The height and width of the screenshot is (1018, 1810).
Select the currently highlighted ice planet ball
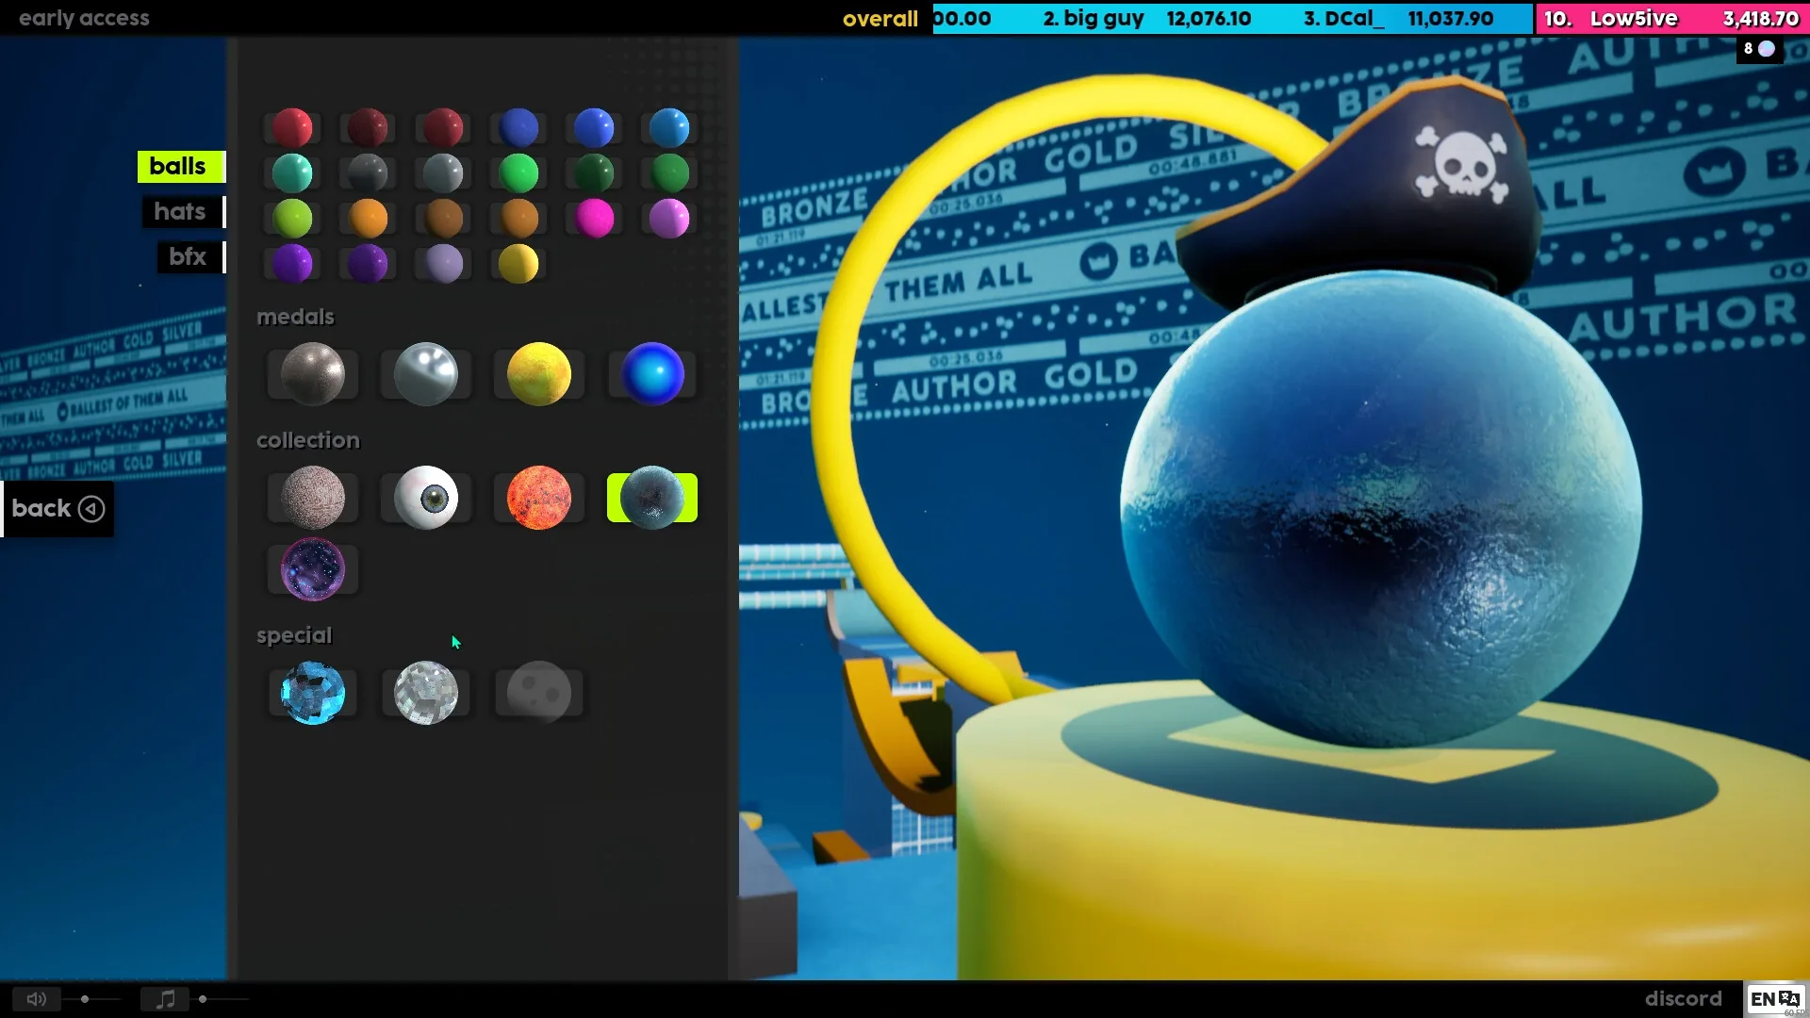[652, 498]
